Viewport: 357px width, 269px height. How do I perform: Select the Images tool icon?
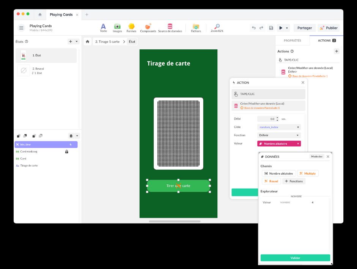pyautogui.click(x=117, y=27)
